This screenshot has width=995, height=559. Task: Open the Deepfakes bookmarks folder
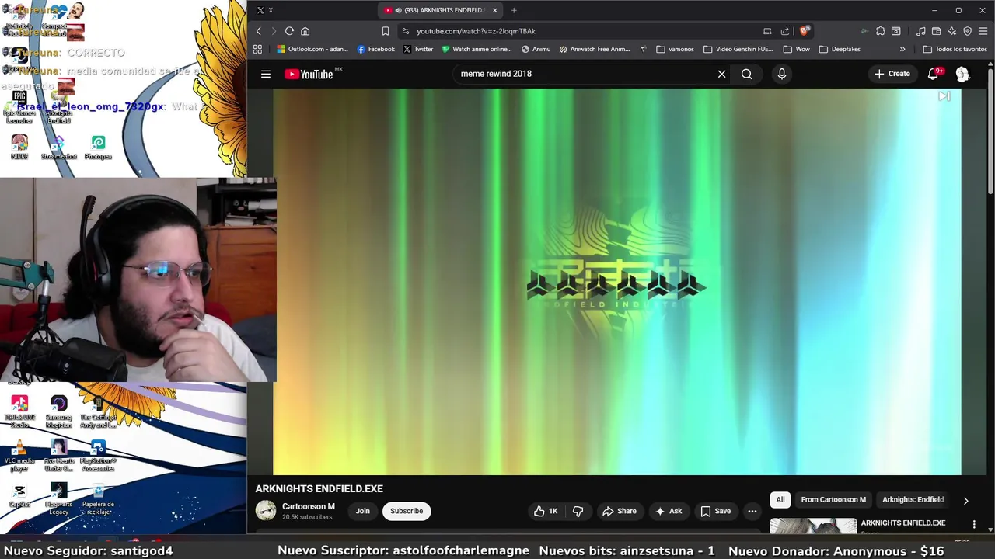[840, 49]
